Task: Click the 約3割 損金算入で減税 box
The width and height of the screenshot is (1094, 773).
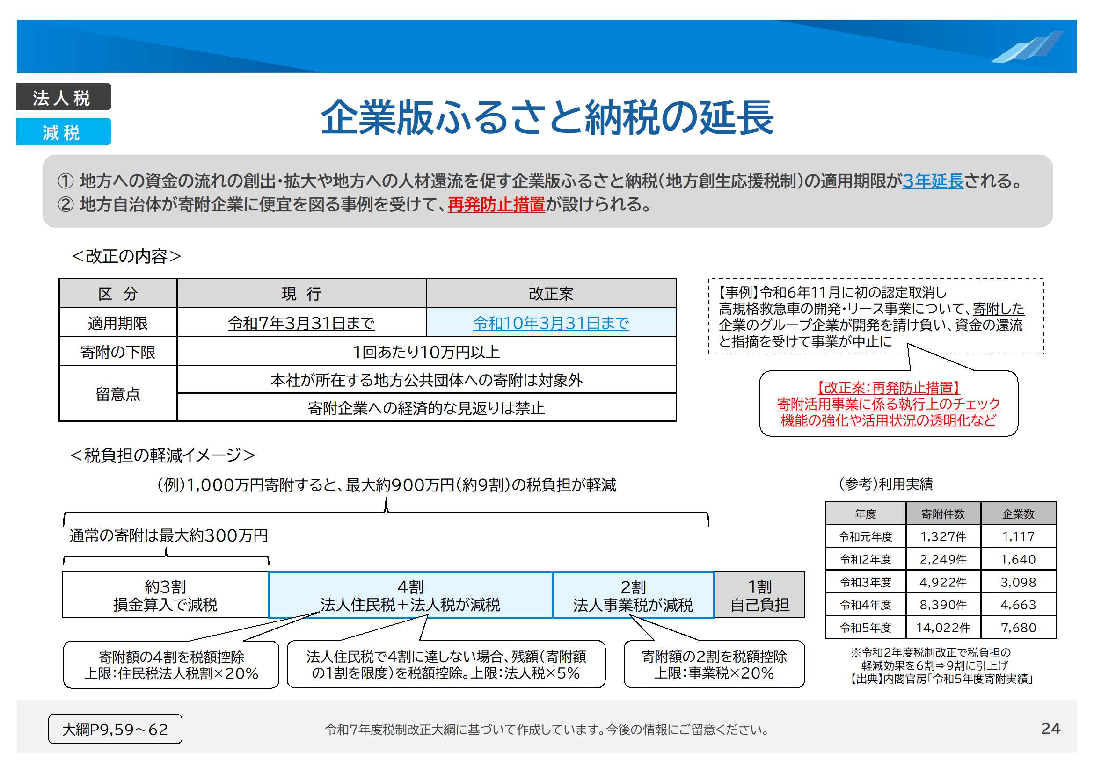Action: [x=165, y=595]
